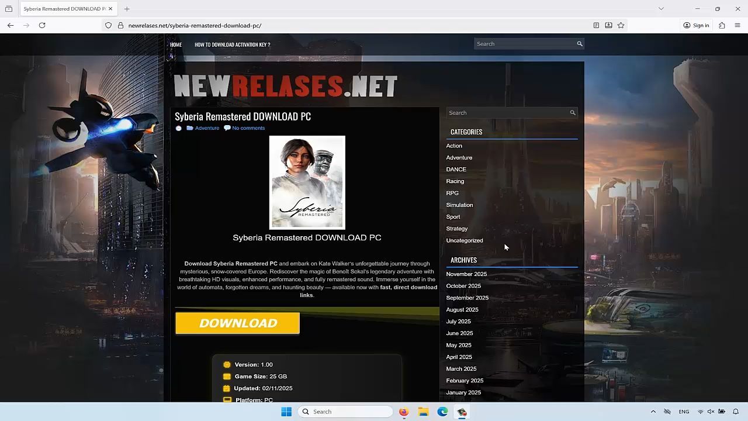
Task: Open the HOME menu item
Action: [x=176, y=44]
